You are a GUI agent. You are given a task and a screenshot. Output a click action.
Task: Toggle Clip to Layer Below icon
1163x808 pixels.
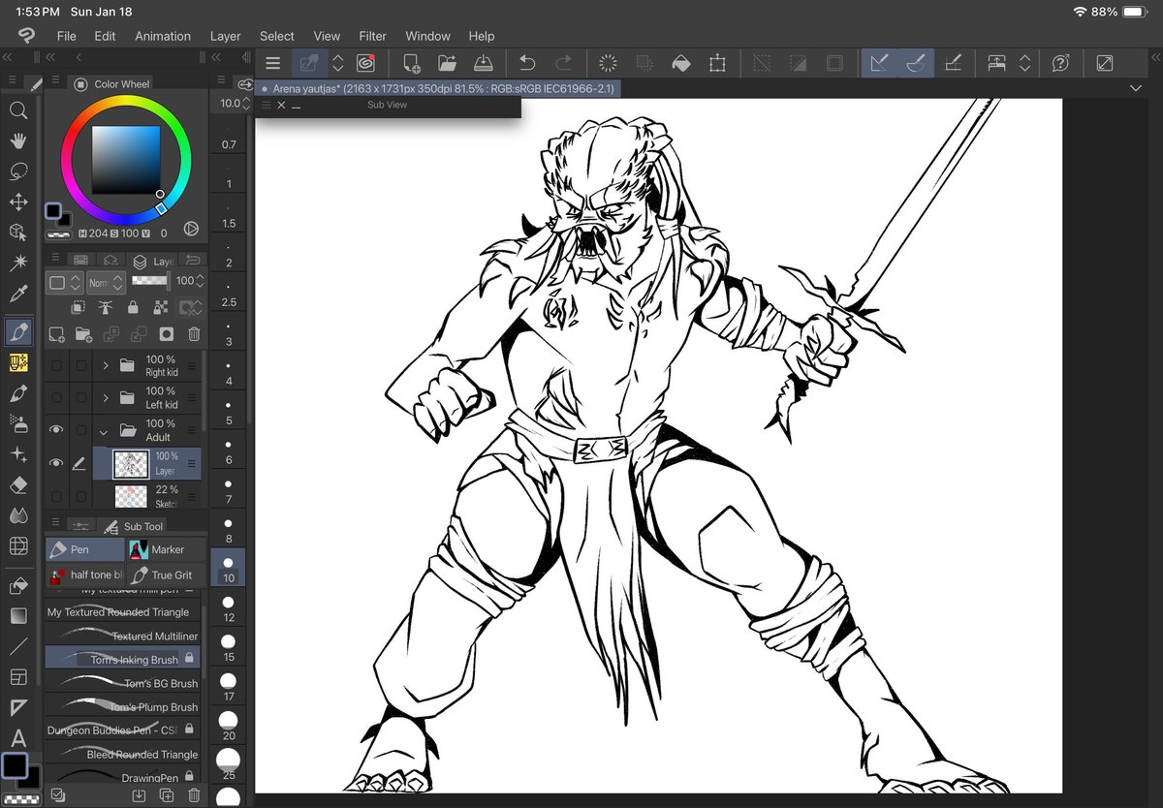pos(79,308)
